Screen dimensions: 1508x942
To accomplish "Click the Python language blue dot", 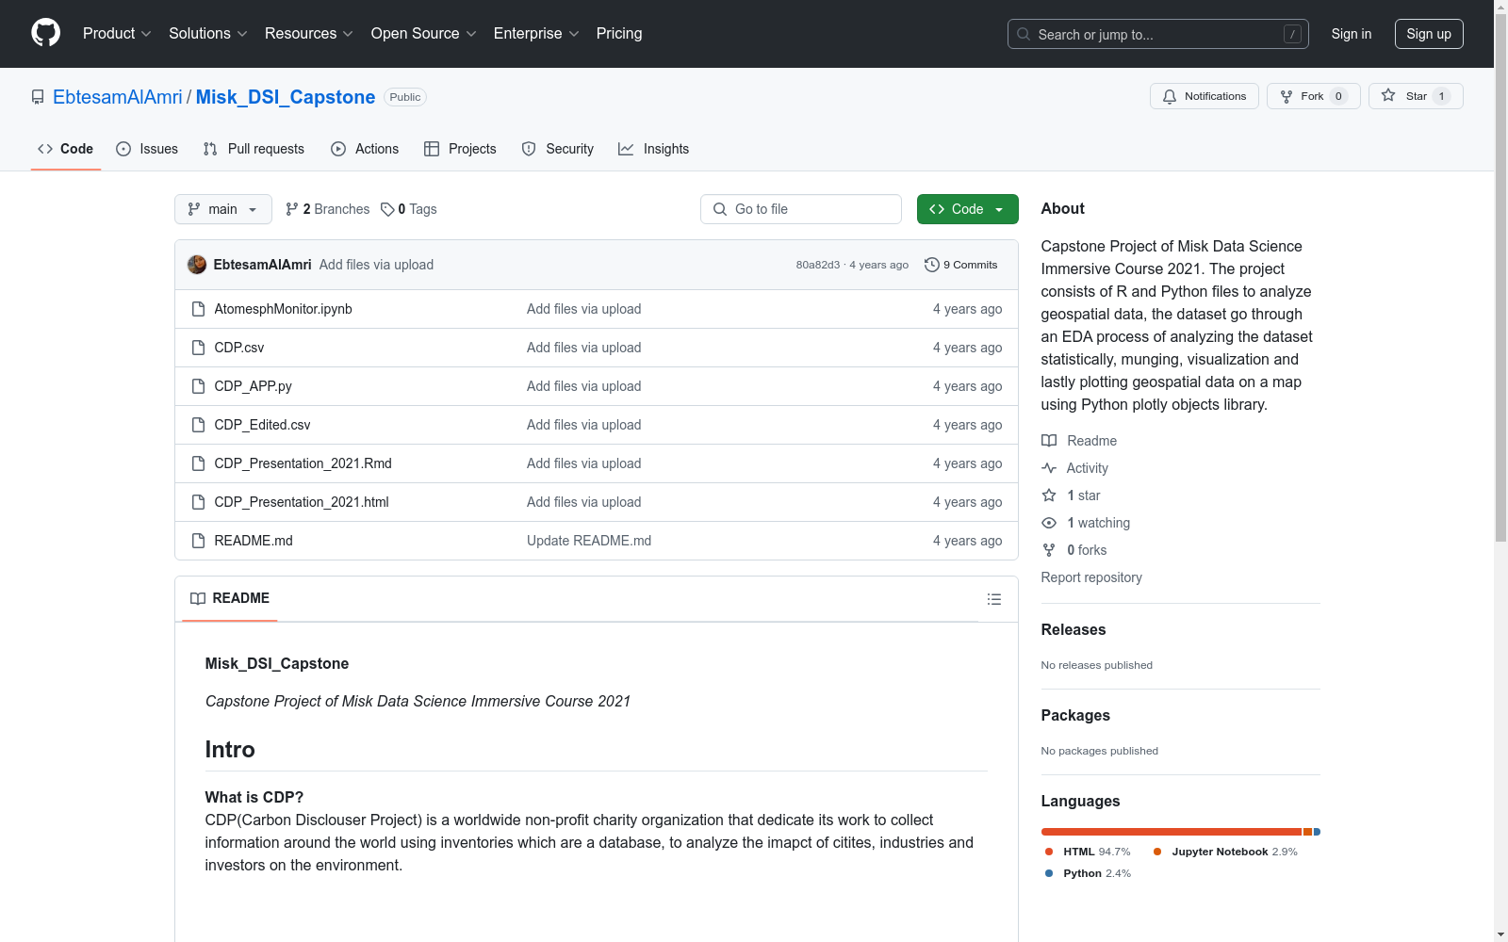I will 1049,873.
